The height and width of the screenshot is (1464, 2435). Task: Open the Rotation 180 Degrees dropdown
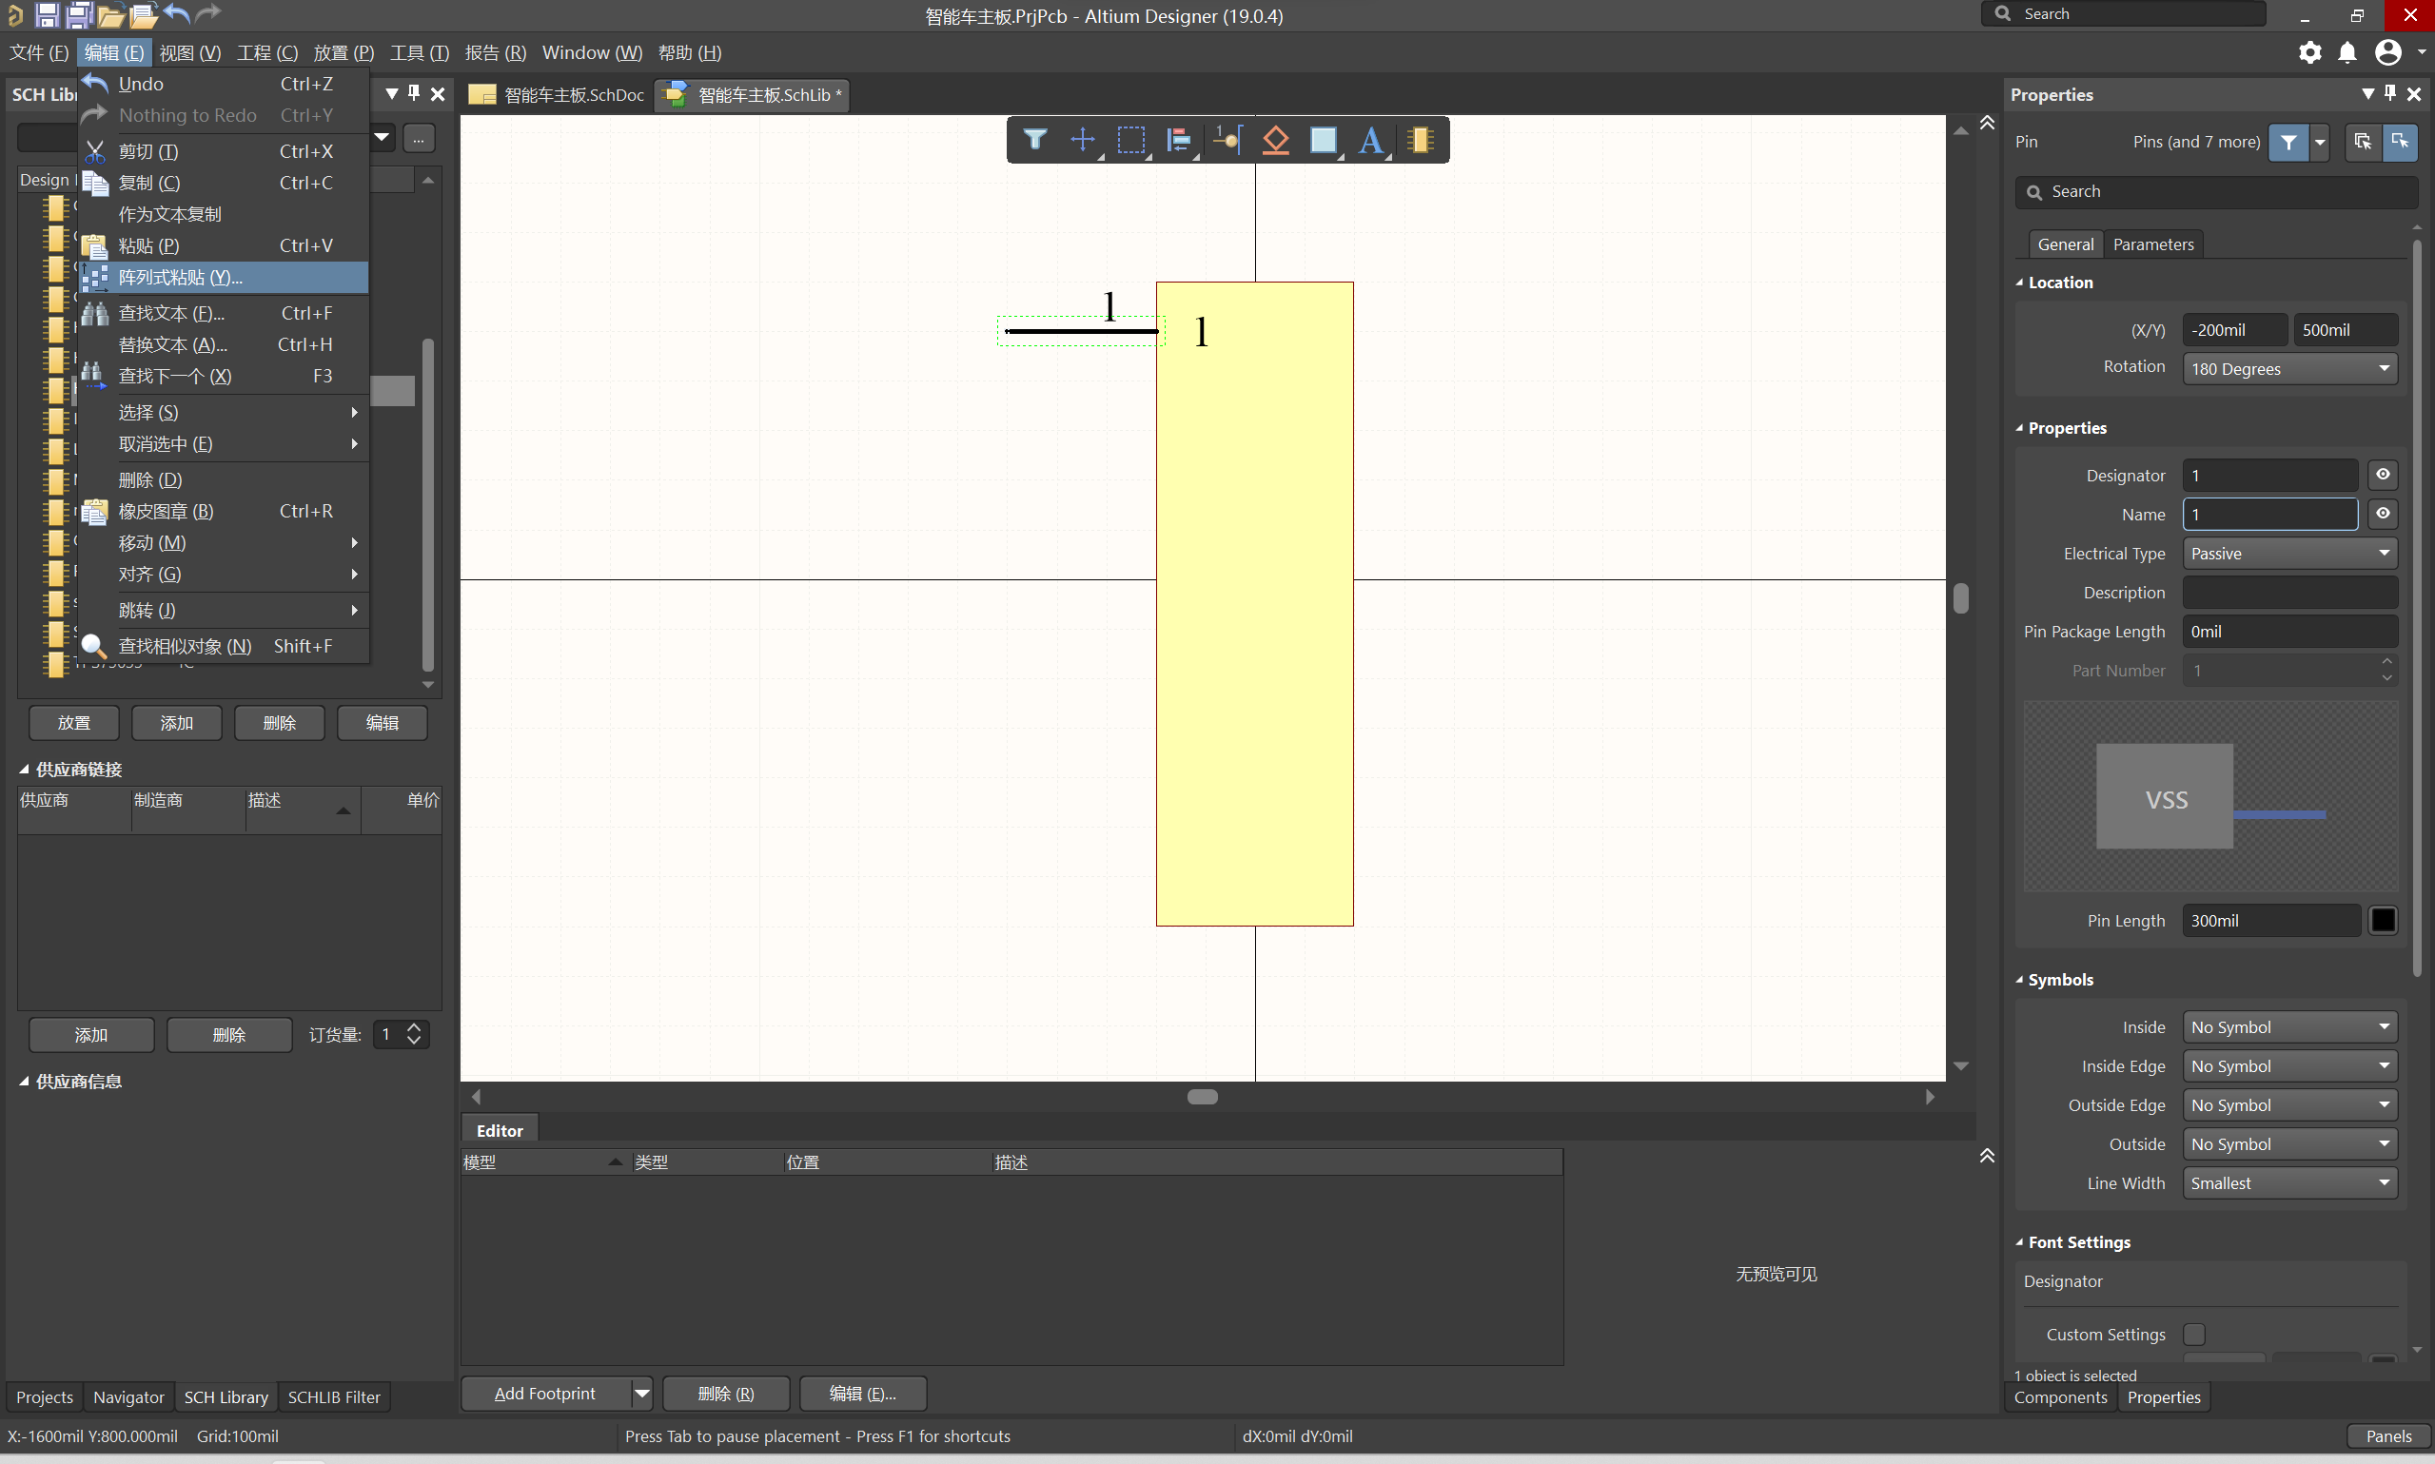pyautogui.click(x=2289, y=369)
